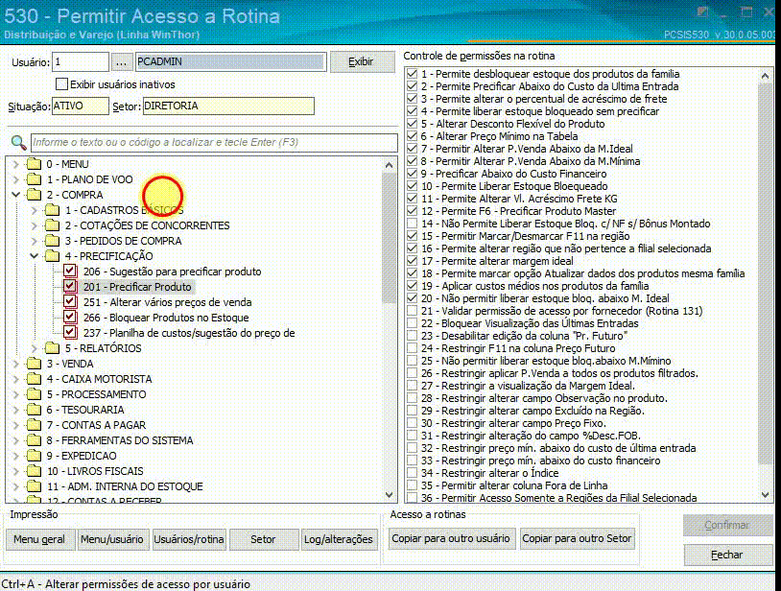The height and width of the screenshot is (591, 781).
Task: Expand the 3 - VENDA node
Action: tap(16, 364)
